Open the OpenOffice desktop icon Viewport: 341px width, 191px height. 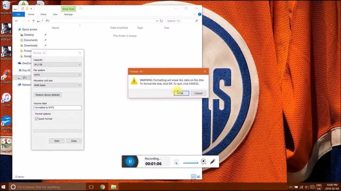coord(6,124)
